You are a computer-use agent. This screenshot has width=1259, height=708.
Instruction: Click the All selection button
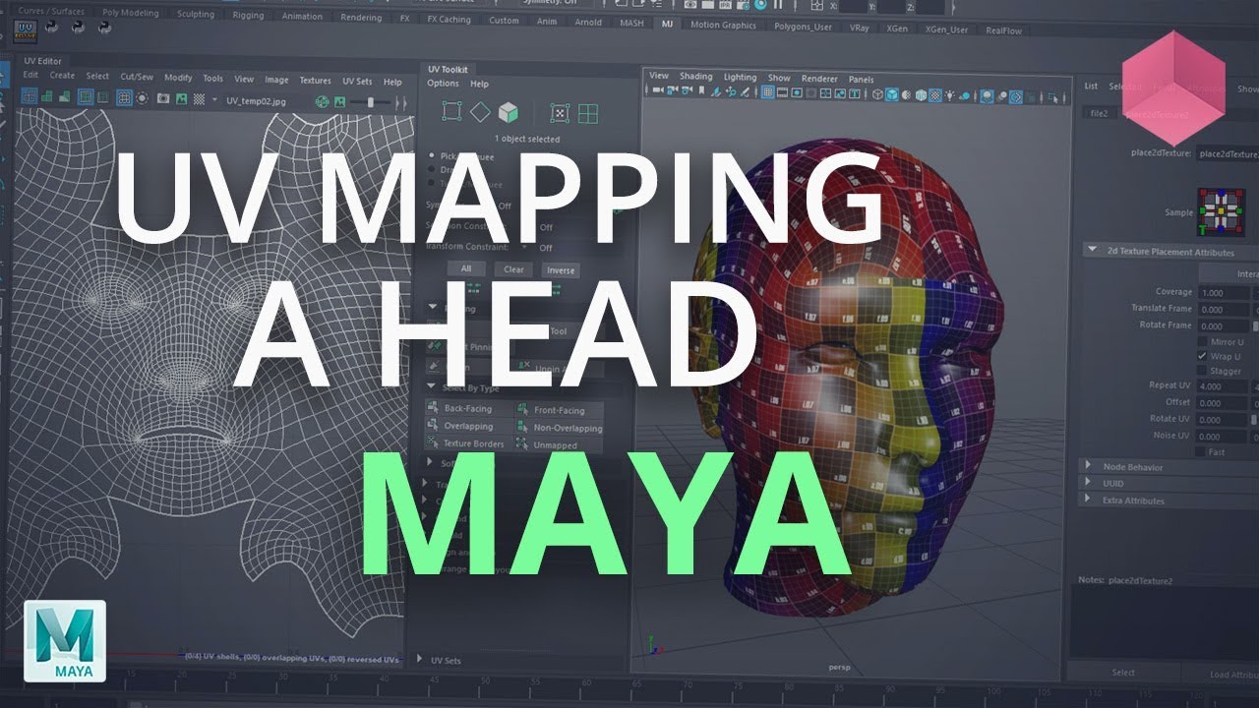[x=466, y=268]
